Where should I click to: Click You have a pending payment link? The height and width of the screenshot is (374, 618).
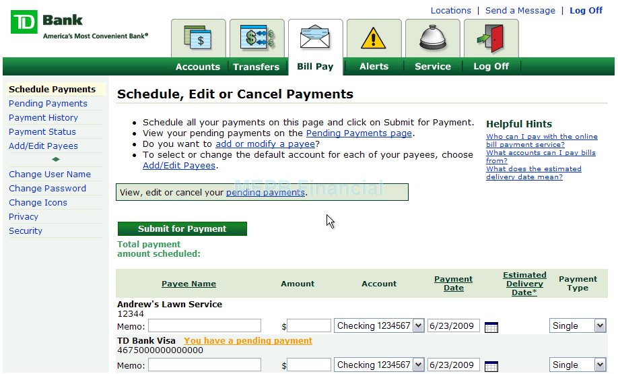pyautogui.click(x=248, y=341)
